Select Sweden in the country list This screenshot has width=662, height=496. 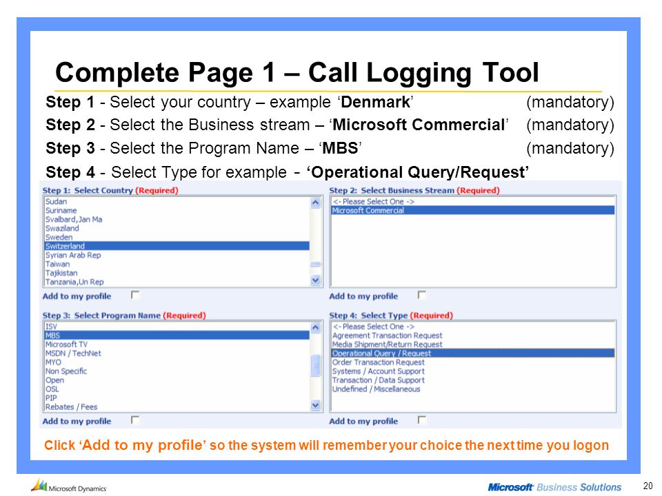click(177, 237)
